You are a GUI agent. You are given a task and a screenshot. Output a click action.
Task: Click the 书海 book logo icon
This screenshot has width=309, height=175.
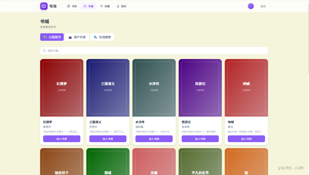44,6
